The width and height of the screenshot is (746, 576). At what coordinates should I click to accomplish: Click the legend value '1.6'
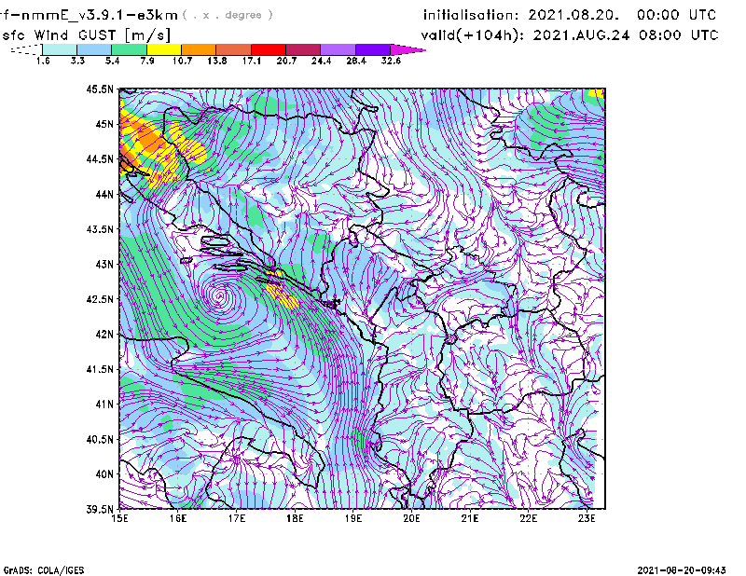[x=43, y=61]
